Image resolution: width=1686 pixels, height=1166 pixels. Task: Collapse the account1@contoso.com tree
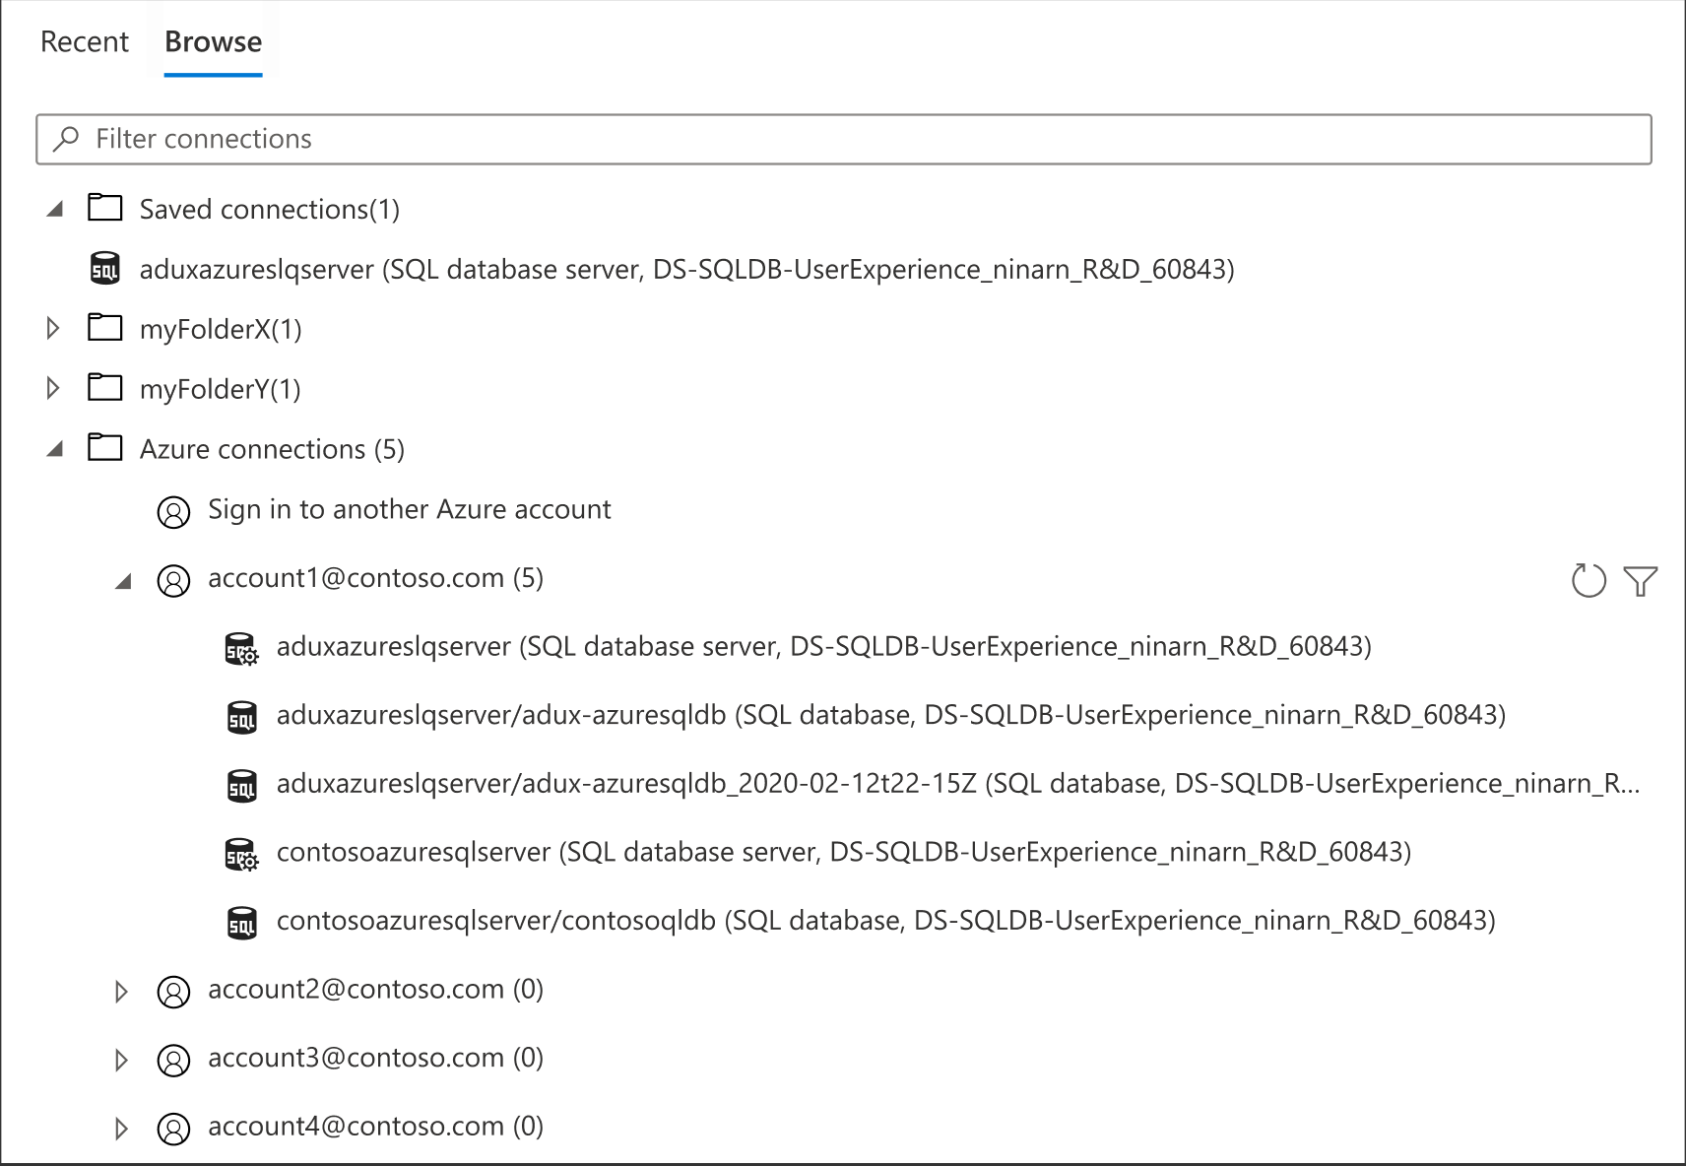coord(122,581)
